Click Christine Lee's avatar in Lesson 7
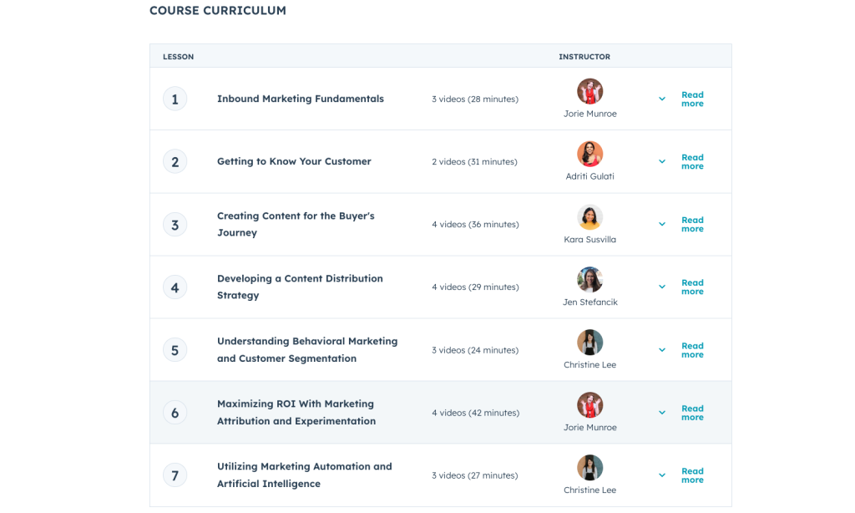This screenshot has width=855, height=513. point(589,468)
